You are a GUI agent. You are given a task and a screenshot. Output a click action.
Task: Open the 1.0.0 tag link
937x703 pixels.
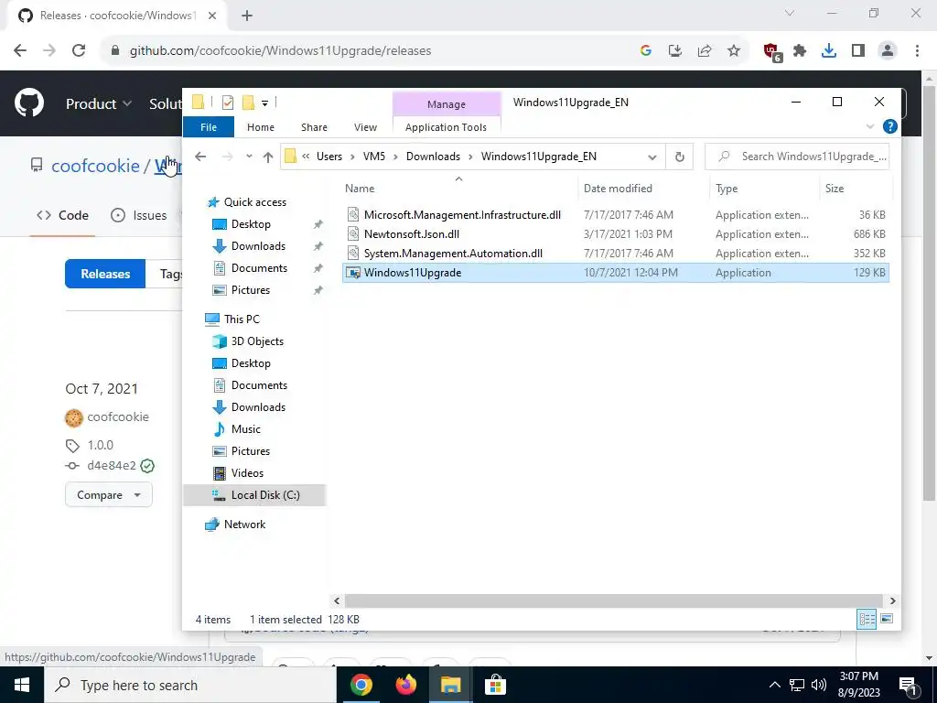click(x=100, y=445)
